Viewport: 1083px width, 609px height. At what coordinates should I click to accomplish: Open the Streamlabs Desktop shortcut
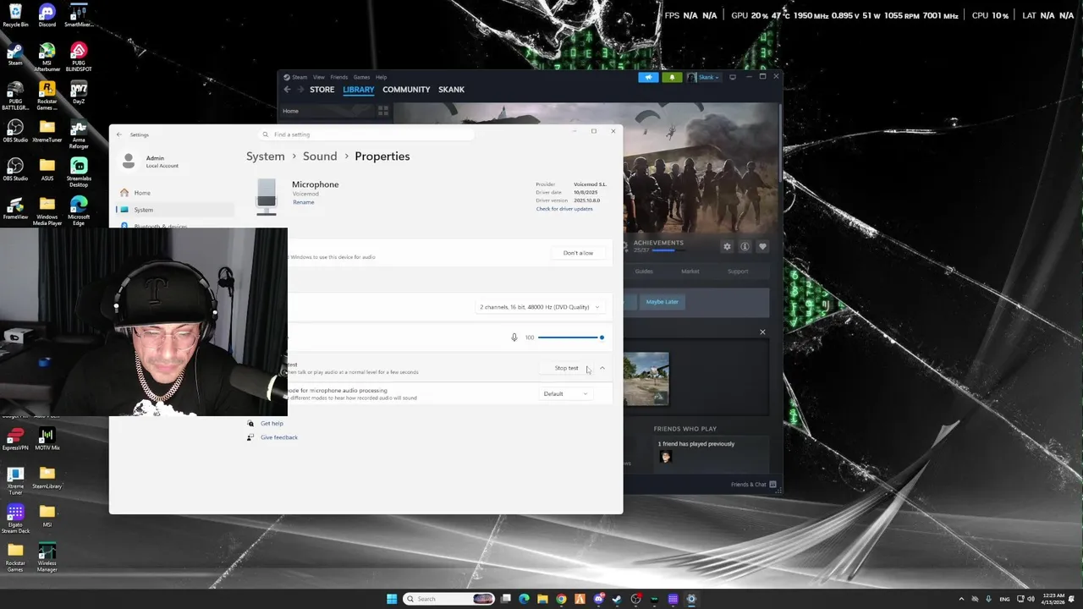79,172
